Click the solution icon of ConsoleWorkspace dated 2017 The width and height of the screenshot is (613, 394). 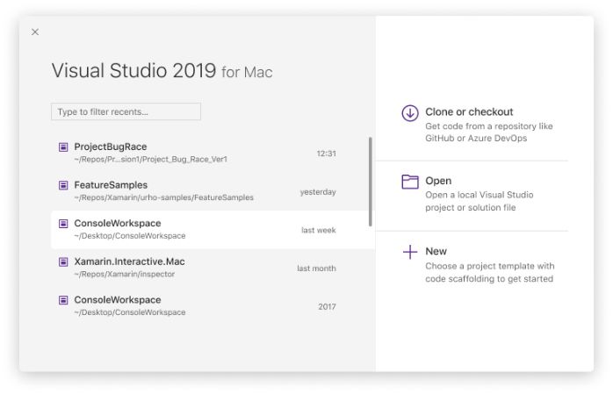(63, 300)
